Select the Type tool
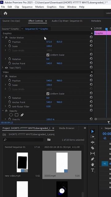The image size is (111, 197). click(92, 170)
